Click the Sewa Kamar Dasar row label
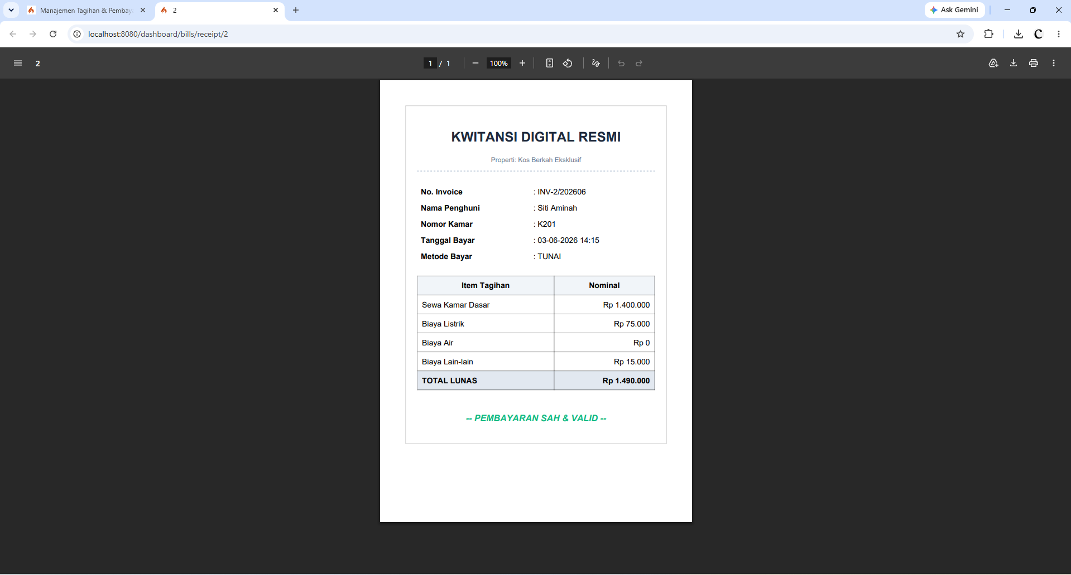The image size is (1071, 575). tap(455, 305)
